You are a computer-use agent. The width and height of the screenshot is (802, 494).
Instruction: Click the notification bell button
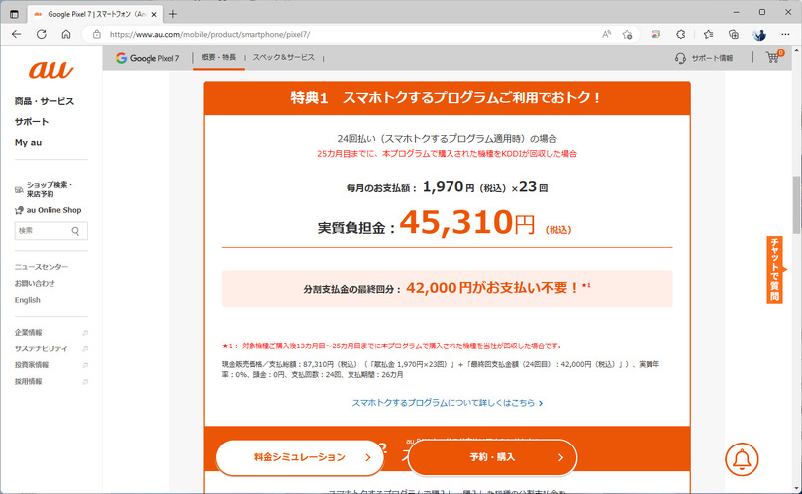click(742, 459)
